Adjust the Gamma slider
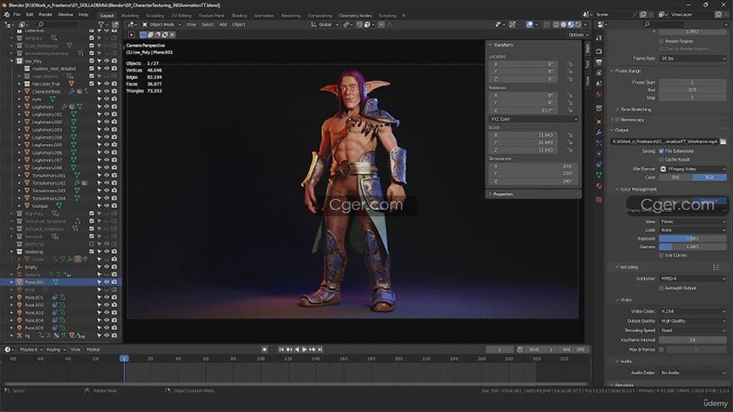Screen dimensions: 733x412 (x=693, y=246)
